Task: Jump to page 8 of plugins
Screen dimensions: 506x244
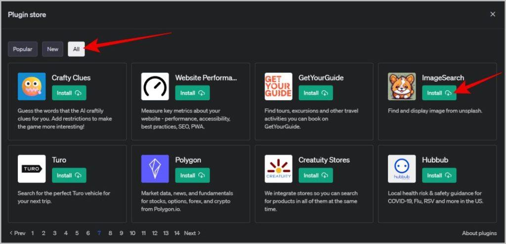Action: 110,233
